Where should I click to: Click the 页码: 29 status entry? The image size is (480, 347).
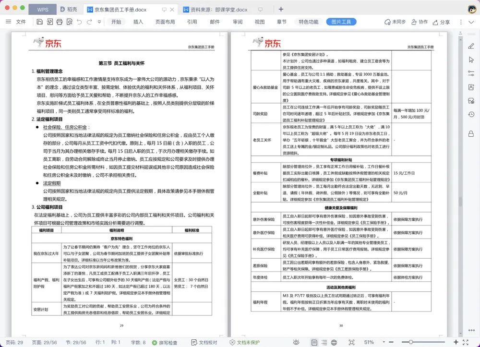(14, 342)
